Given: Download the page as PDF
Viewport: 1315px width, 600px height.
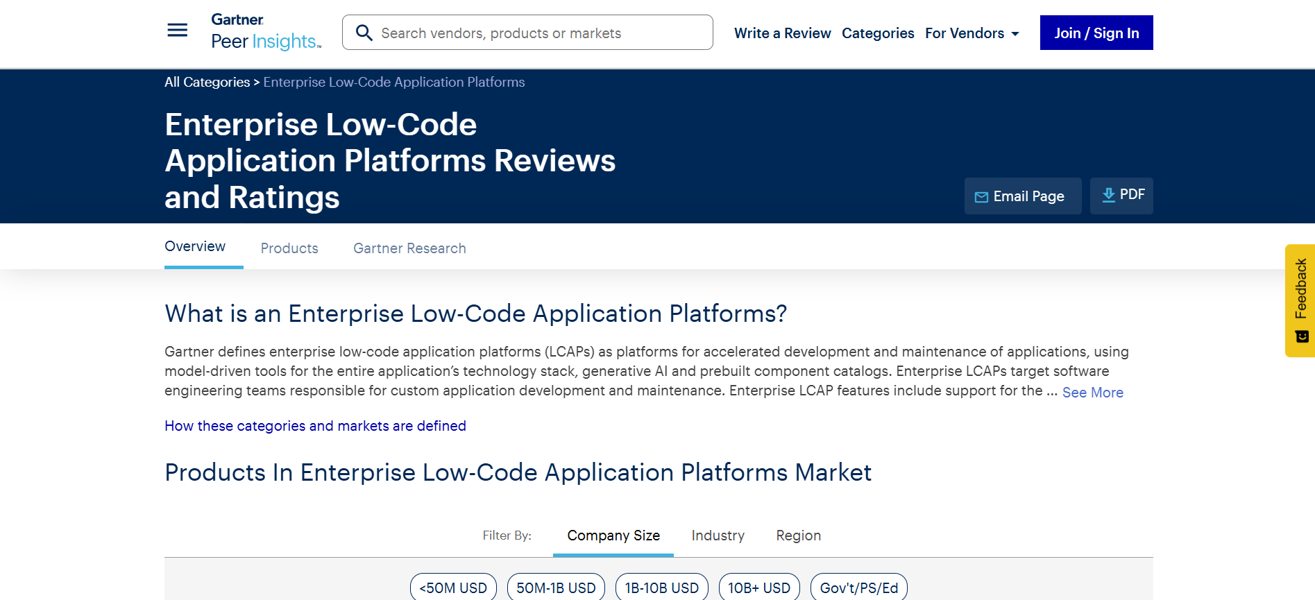Looking at the screenshot, I should (x=1121, y=196).
